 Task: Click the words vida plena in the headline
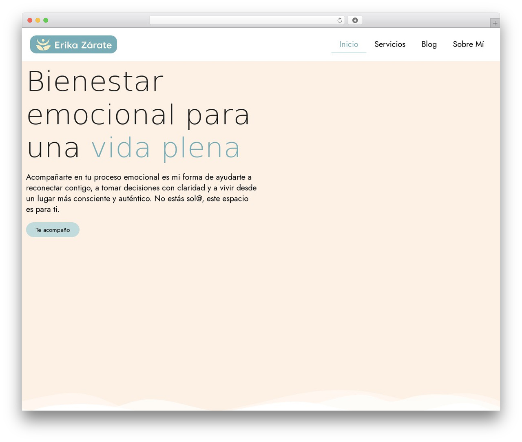(166, 148)
